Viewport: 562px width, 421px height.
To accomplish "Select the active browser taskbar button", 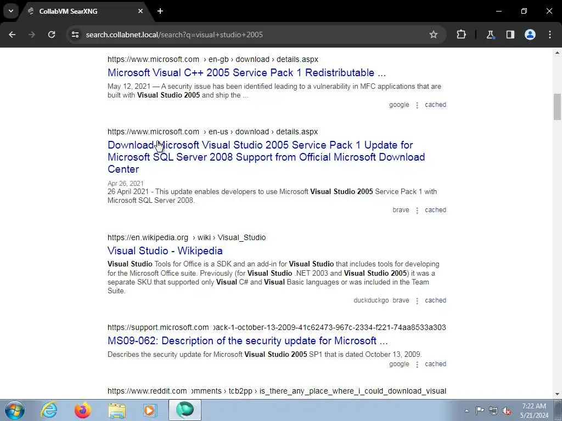I will point(185,410).
